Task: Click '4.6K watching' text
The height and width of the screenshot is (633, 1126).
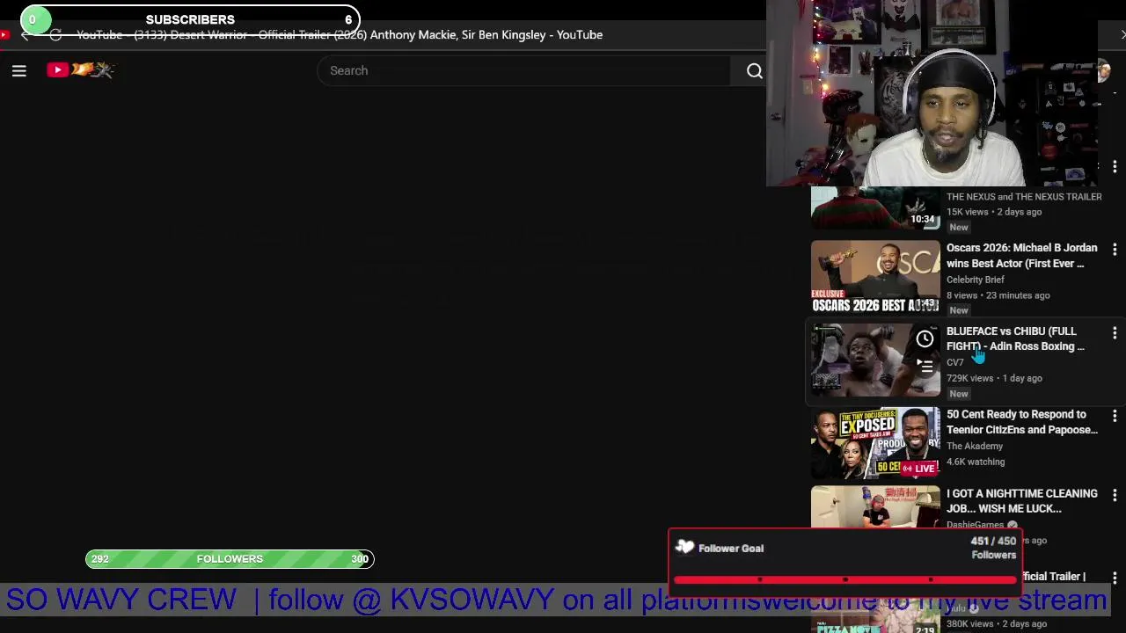Action: (976, 462)
